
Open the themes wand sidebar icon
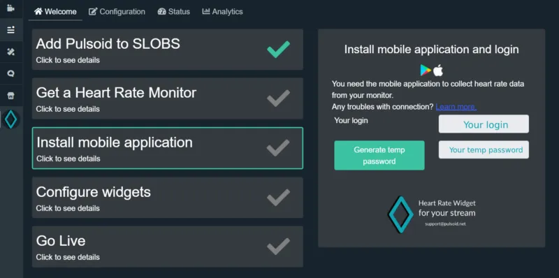10,52
